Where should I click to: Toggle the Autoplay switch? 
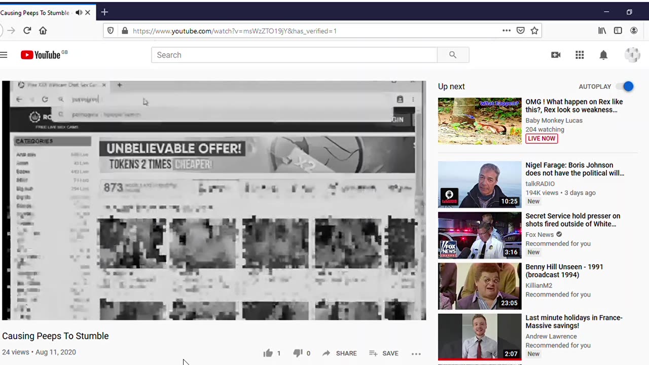coord(625,87)
